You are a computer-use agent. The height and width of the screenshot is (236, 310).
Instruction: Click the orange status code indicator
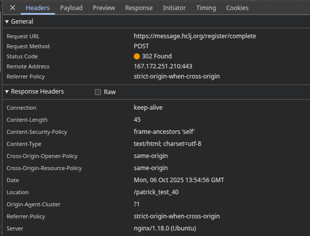pos(137,56)
